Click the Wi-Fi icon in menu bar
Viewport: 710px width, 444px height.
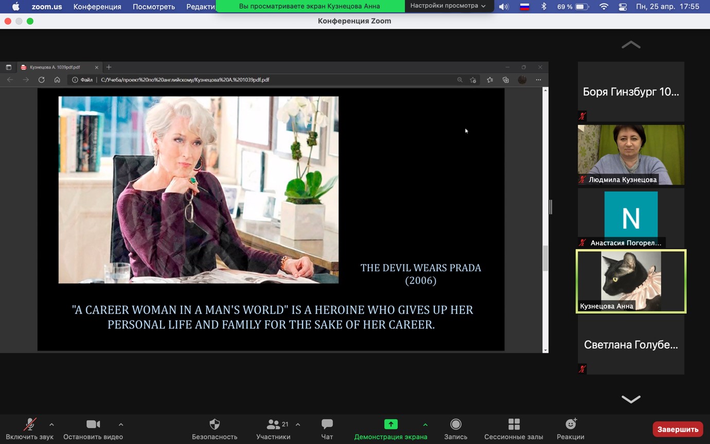point(604,7)
